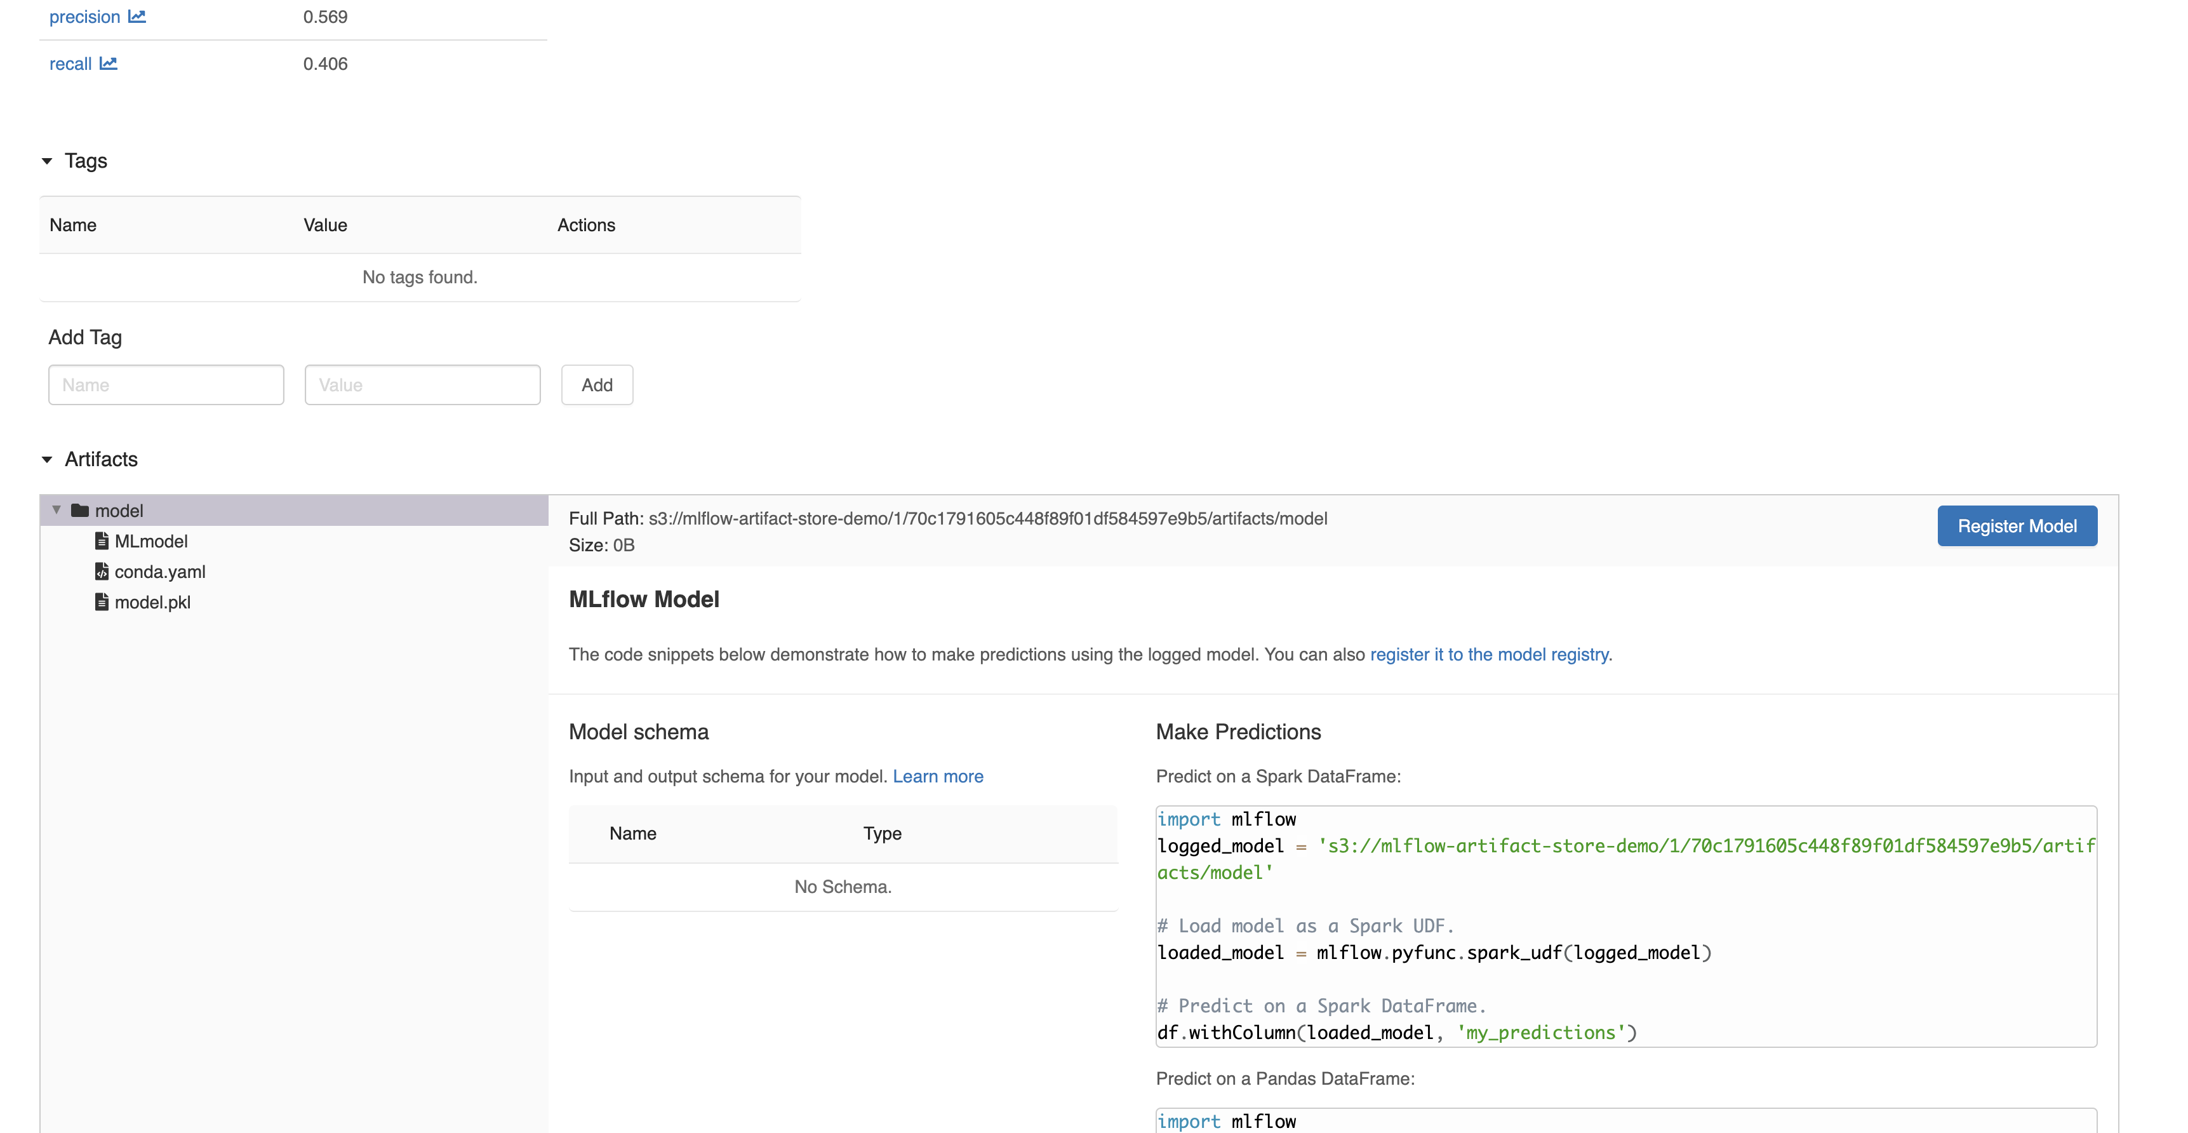Focus the tag Name input field
The height and width of the screenshot is (1133, 2188).
click(166, 385)
